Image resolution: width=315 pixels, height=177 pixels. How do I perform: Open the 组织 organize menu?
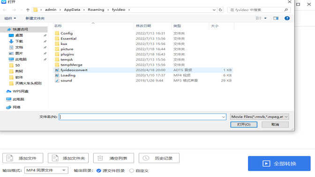point(10,18)
